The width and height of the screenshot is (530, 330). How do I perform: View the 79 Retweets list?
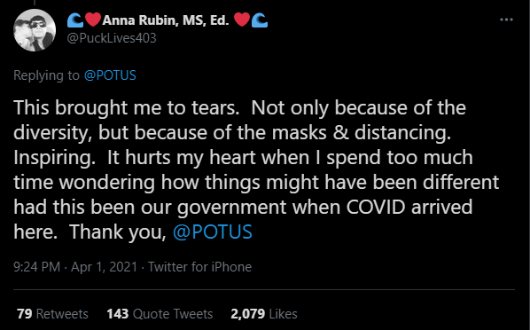coord(52,314)
